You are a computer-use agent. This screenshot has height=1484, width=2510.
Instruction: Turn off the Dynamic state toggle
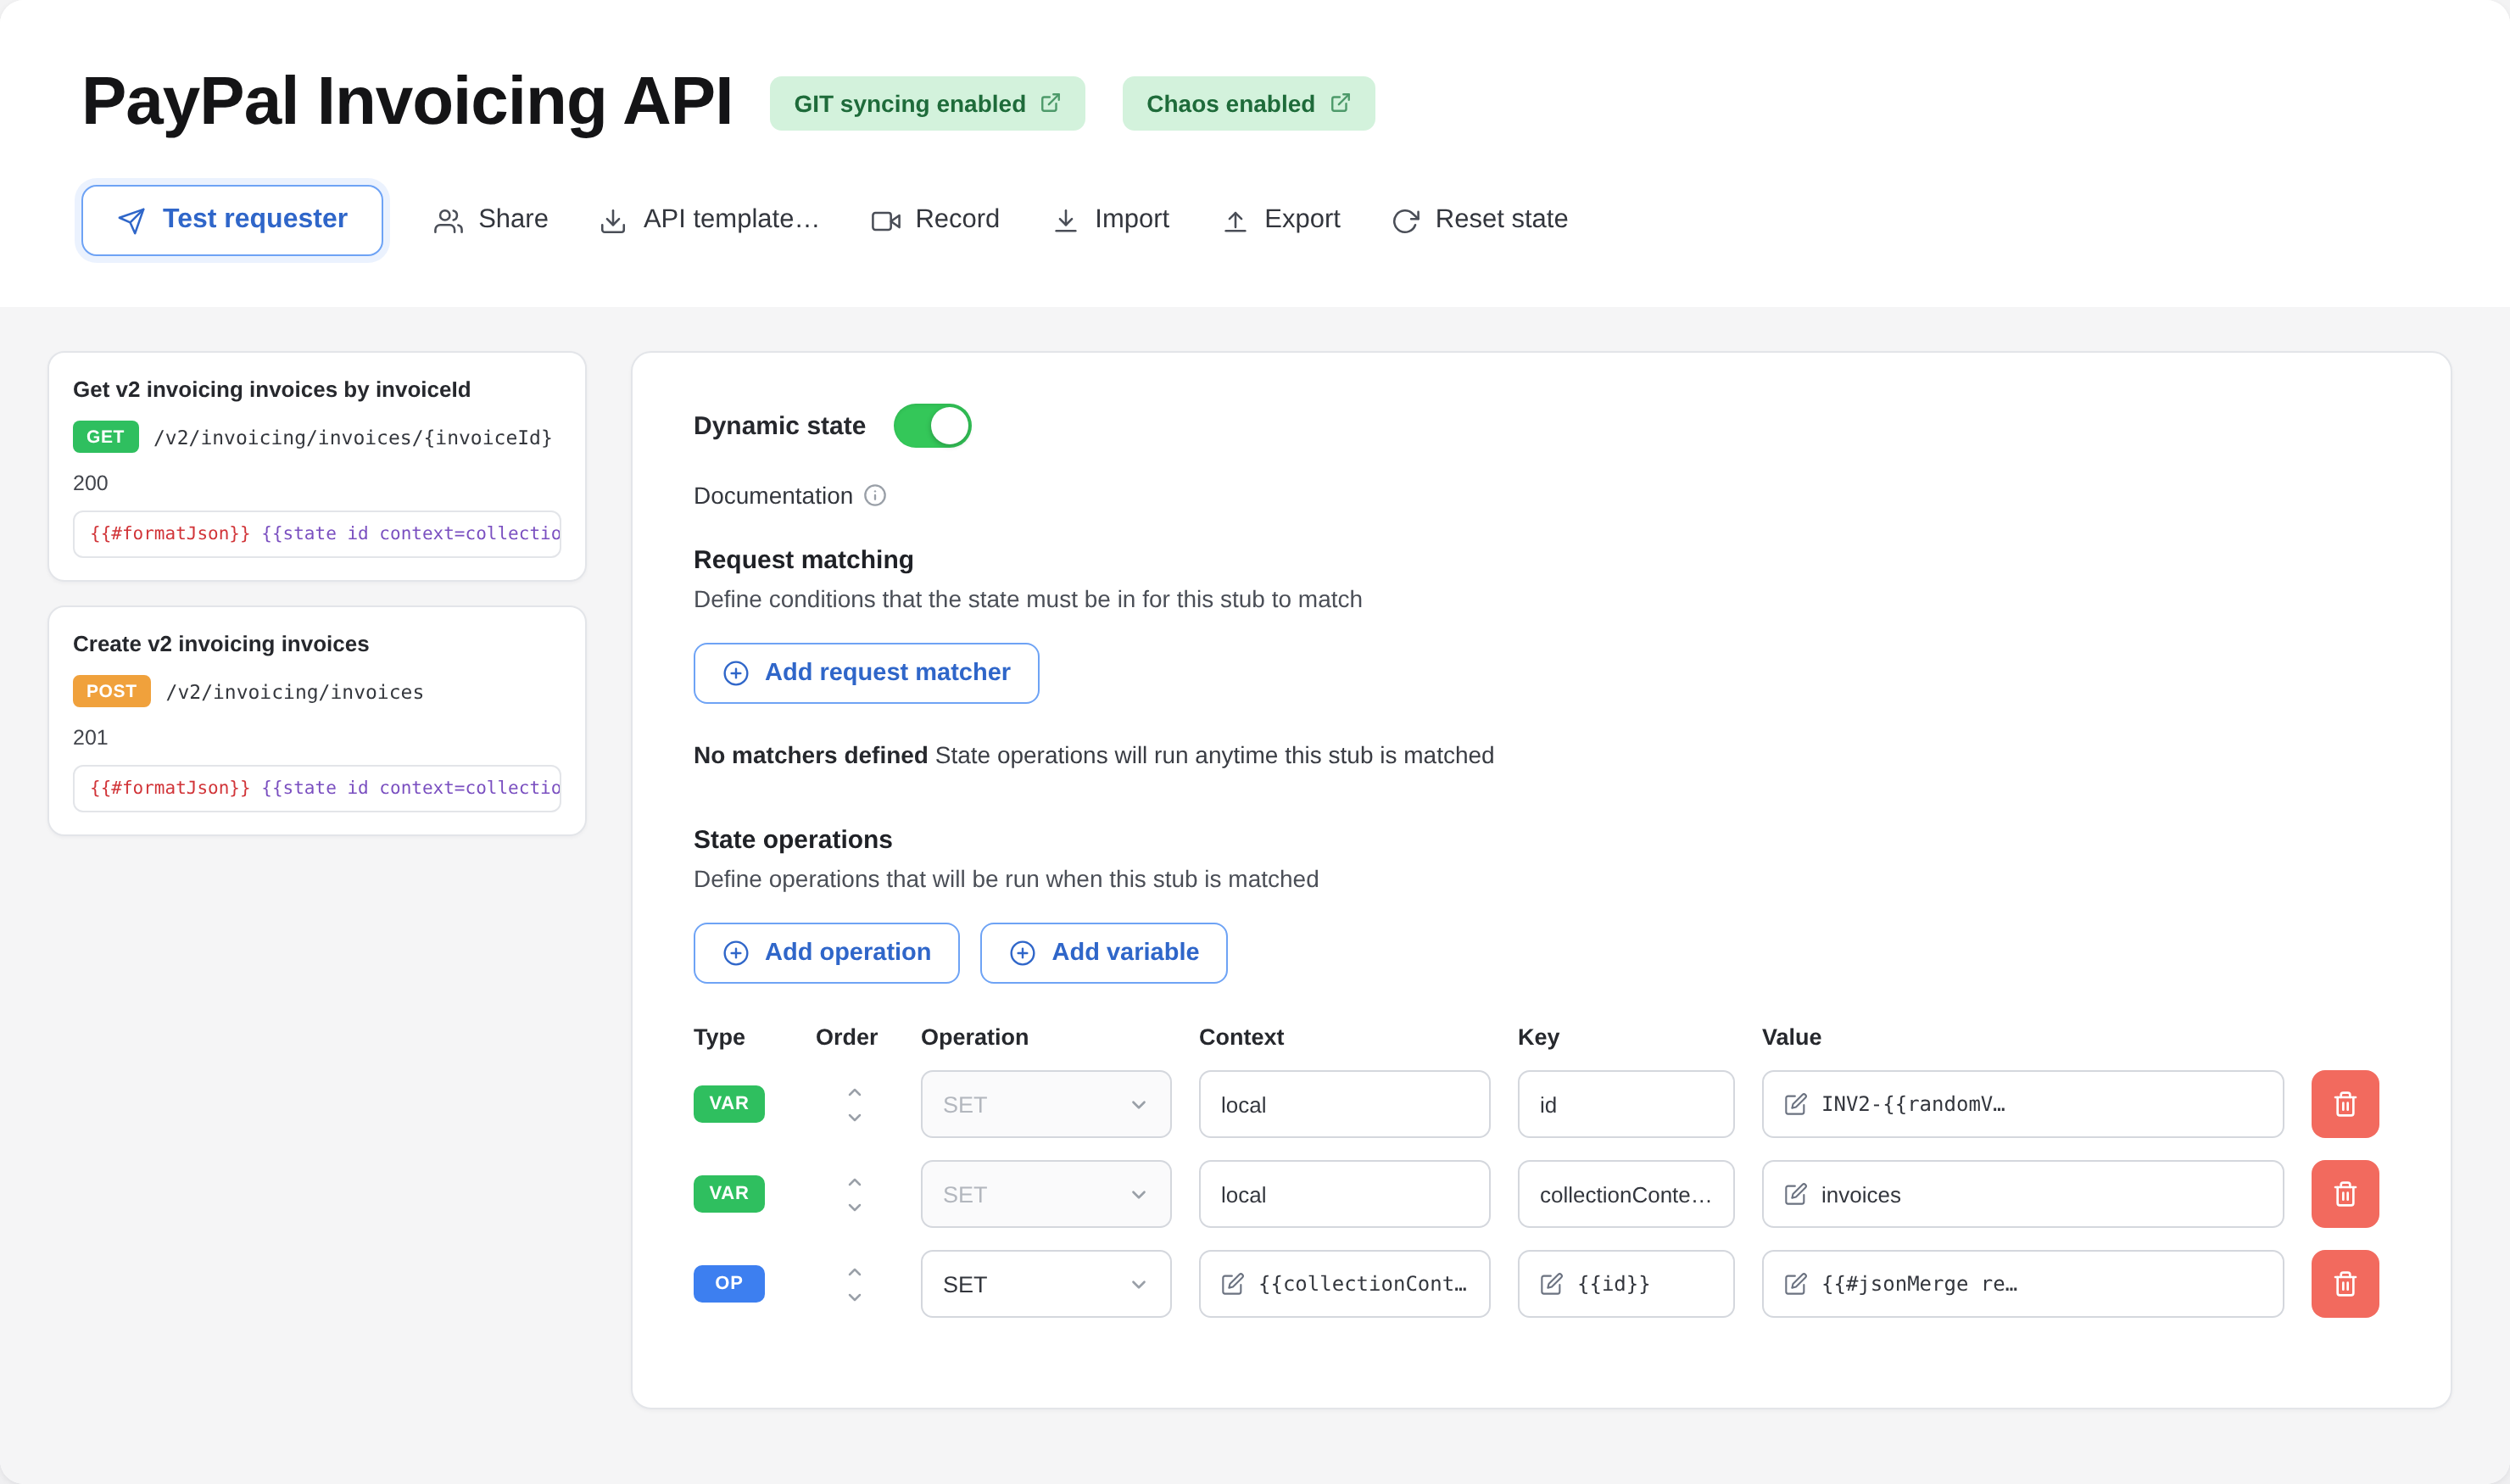point(932,426)
